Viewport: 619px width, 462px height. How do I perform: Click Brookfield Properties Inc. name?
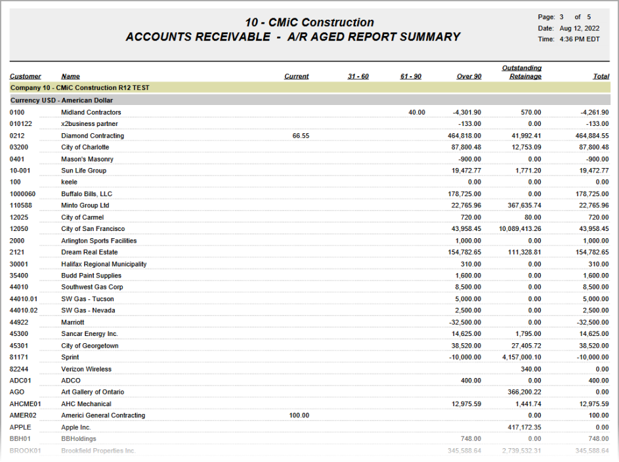98,451
